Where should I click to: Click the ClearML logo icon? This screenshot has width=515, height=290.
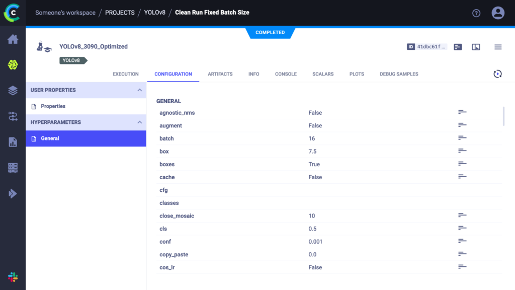click(x=12, y=13)
